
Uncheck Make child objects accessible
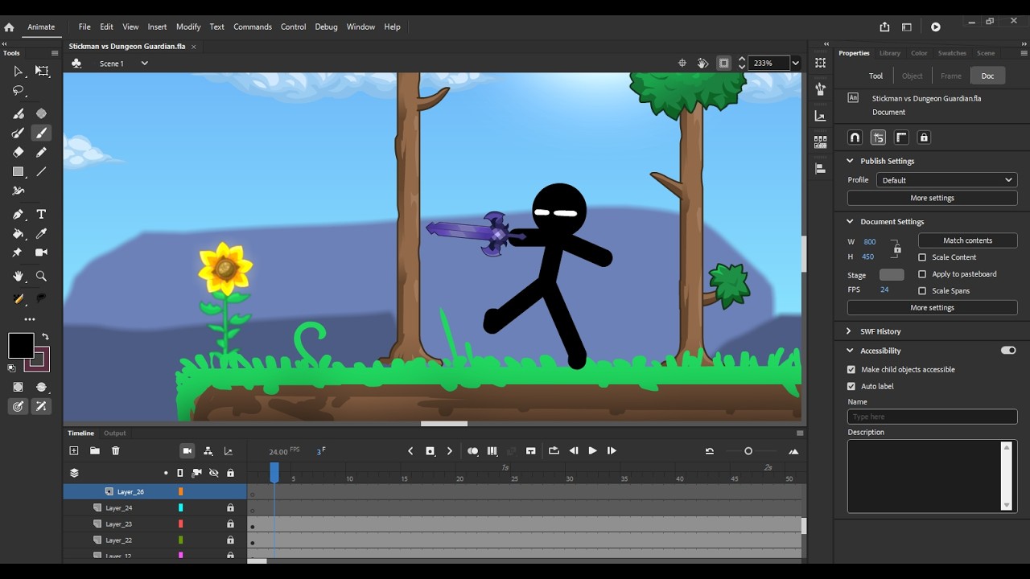tap(851, 370)
